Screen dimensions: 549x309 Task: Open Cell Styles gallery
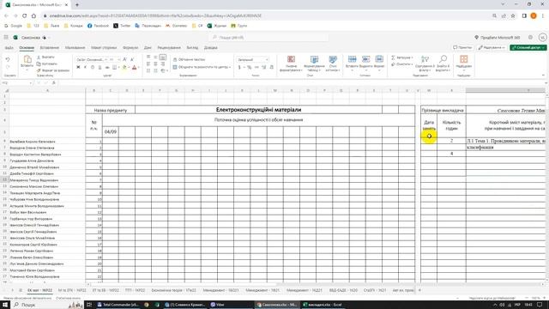point(333,64)
